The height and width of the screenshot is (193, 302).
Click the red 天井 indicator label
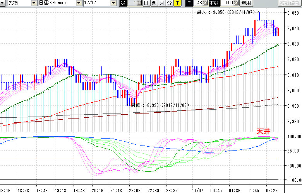[262, 131]
